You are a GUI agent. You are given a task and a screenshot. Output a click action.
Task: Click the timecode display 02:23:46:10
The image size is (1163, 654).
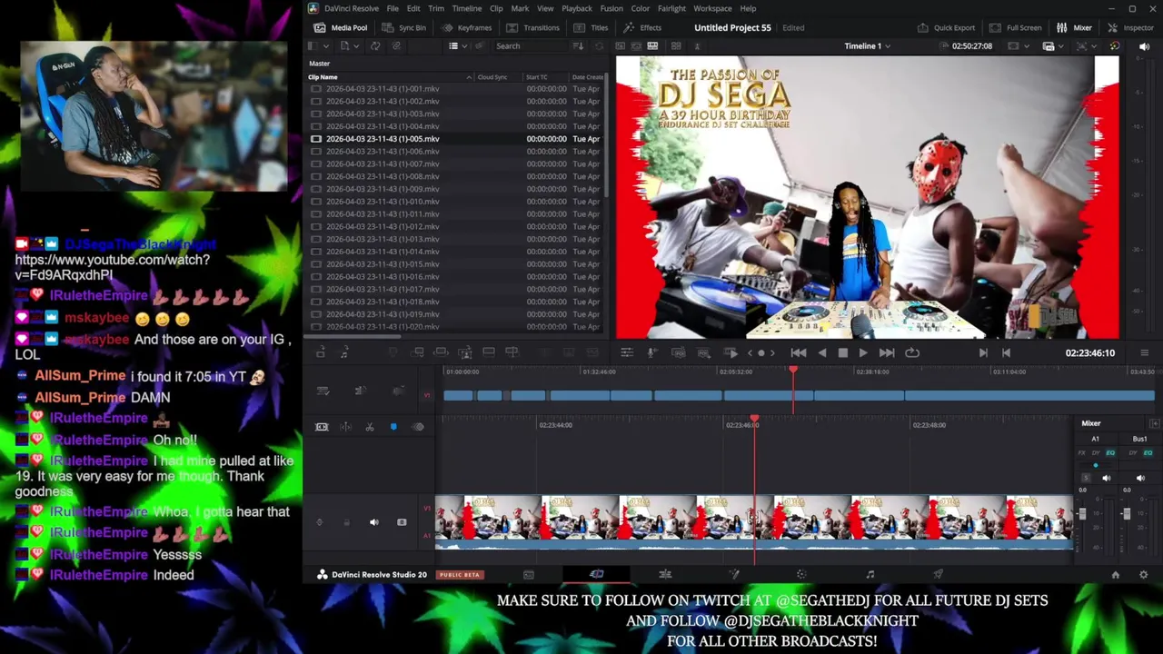pos(1090,352)
